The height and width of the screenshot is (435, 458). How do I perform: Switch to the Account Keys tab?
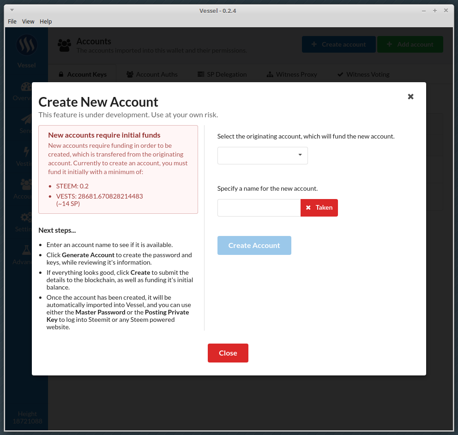[83, 74]
